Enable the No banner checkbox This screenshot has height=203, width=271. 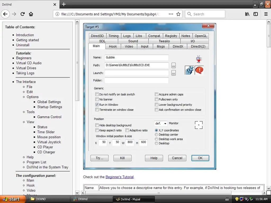[x=97, y=99]
